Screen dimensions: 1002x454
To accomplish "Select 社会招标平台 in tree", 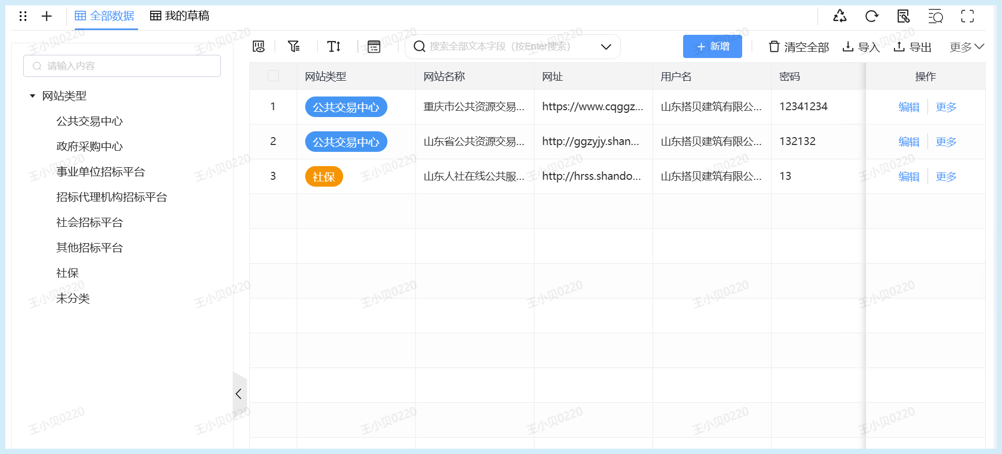I will (x=90, y=223).
